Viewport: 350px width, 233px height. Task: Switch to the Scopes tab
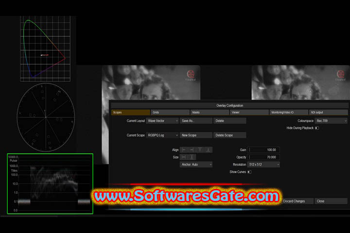(131, 113)
